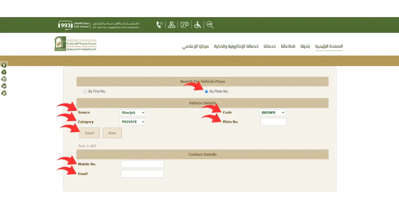399x217 pixels.
Task: Click the phone contact icon in header
Action: (159, 24)
